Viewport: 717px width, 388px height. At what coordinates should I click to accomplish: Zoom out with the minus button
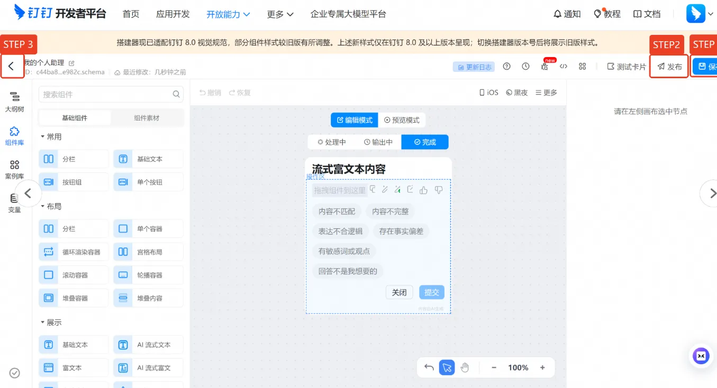494,367
